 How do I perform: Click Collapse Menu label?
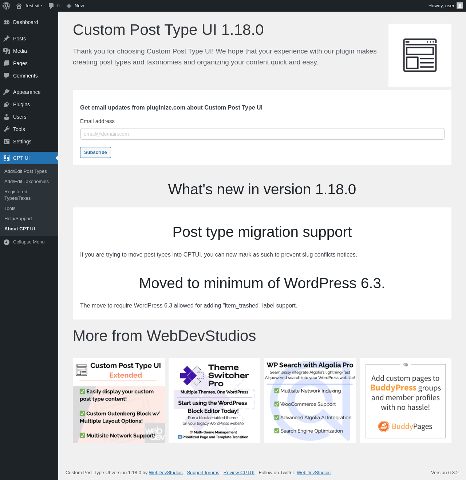29,242
